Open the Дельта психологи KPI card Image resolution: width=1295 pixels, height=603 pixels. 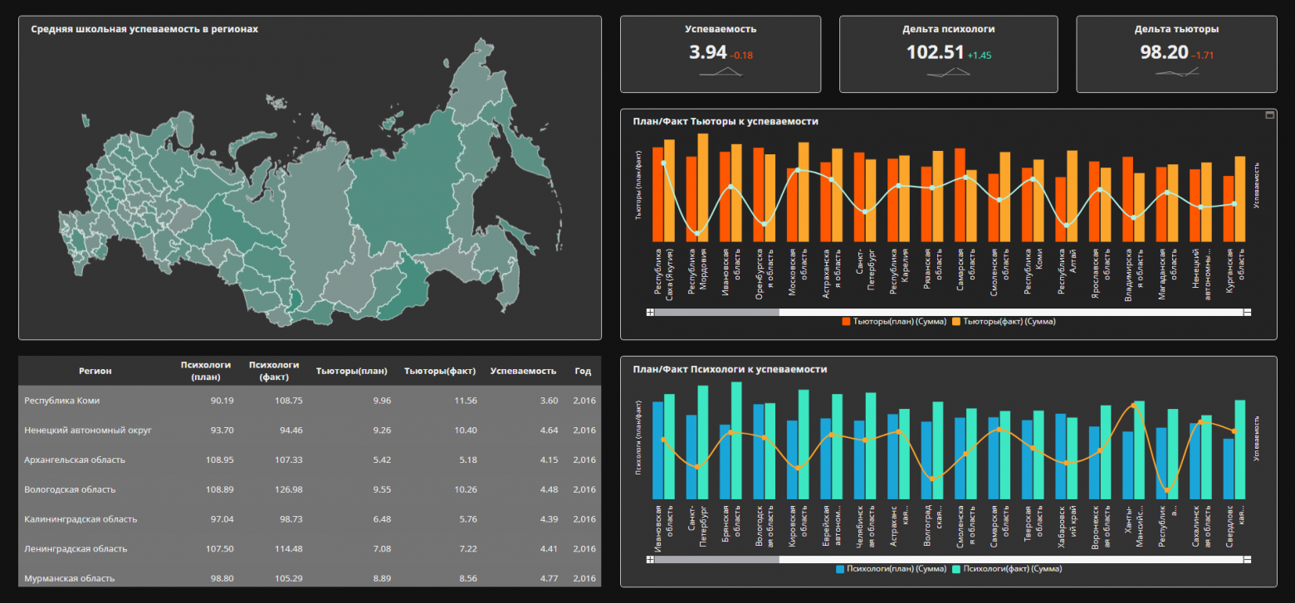pyautogui.click(x=948, y=54)
